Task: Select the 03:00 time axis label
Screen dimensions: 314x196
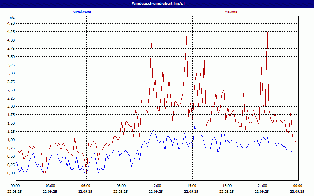Action: 51,186
